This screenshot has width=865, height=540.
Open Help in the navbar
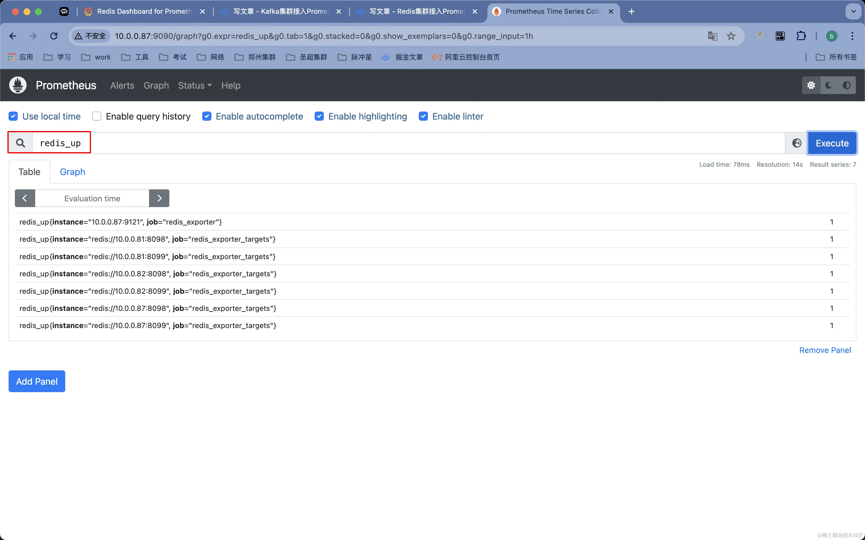coord(231,85)
